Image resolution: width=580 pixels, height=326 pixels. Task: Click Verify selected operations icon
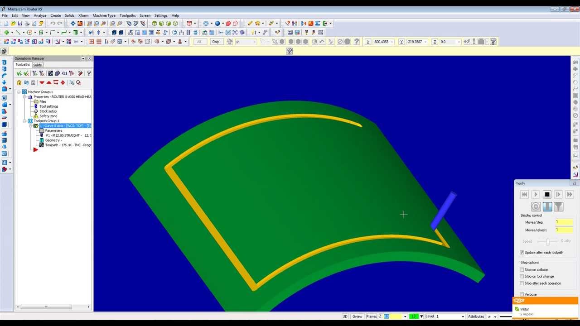tap(58, 73)
